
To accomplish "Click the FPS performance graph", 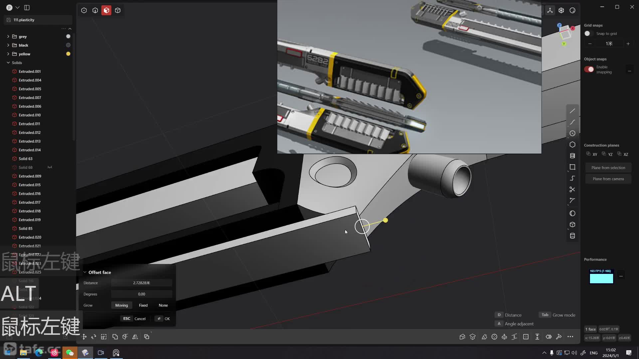I will click(601, 276).
